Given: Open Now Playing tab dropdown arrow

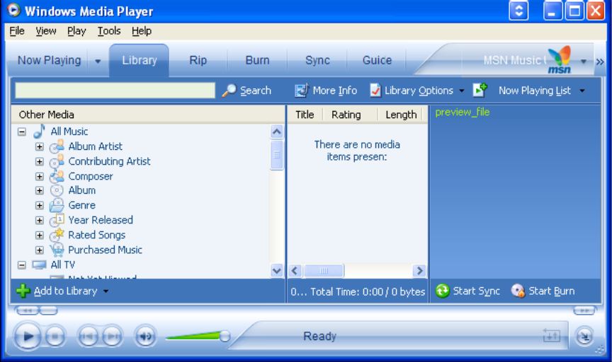Looking at the screenshot, I should point(98,62).
